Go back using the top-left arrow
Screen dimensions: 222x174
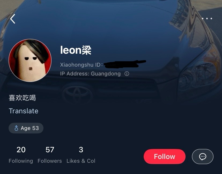click(x=13, y=19)
